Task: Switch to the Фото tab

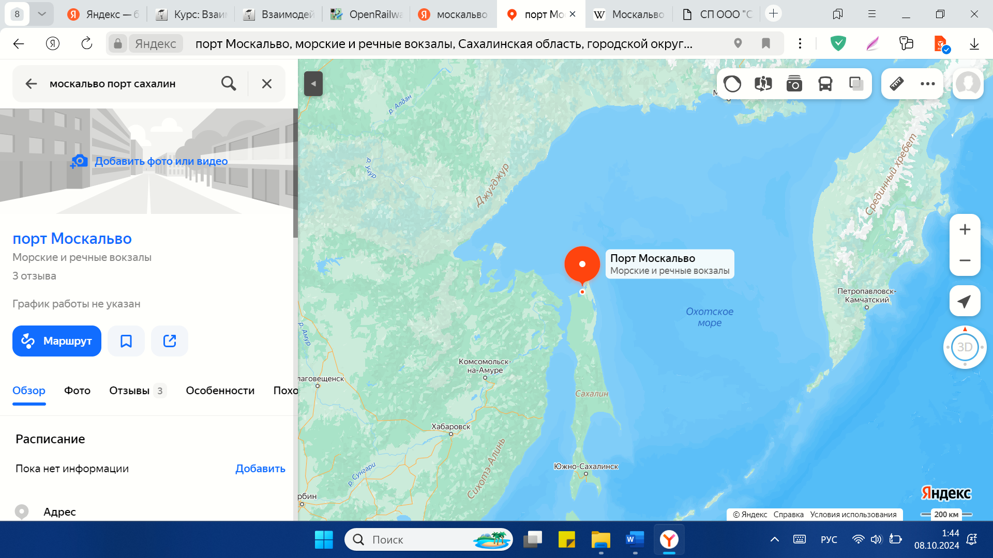Action: (77, 391)
